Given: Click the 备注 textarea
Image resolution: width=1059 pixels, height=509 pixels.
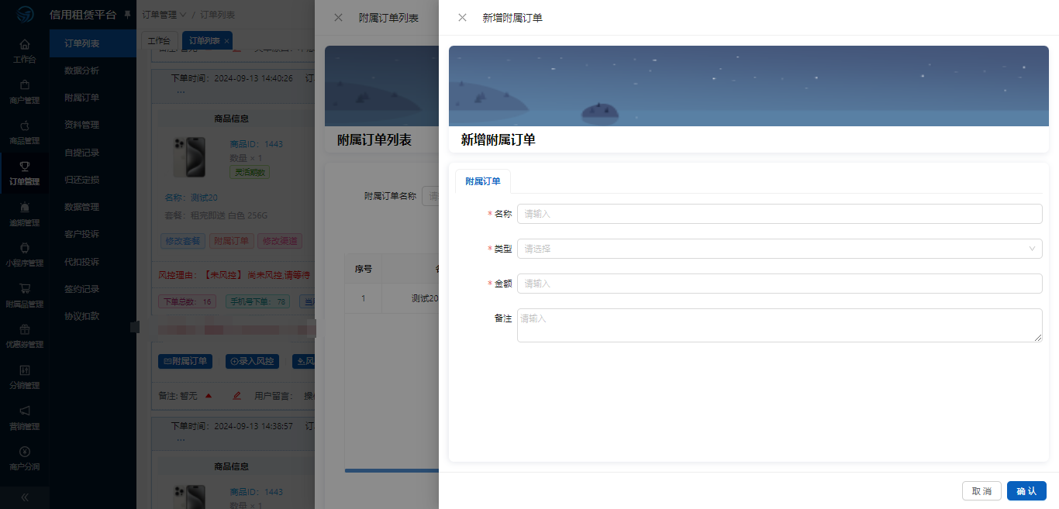Looking at the screenshot, I should pyautogui.click(x=779, y=325).
